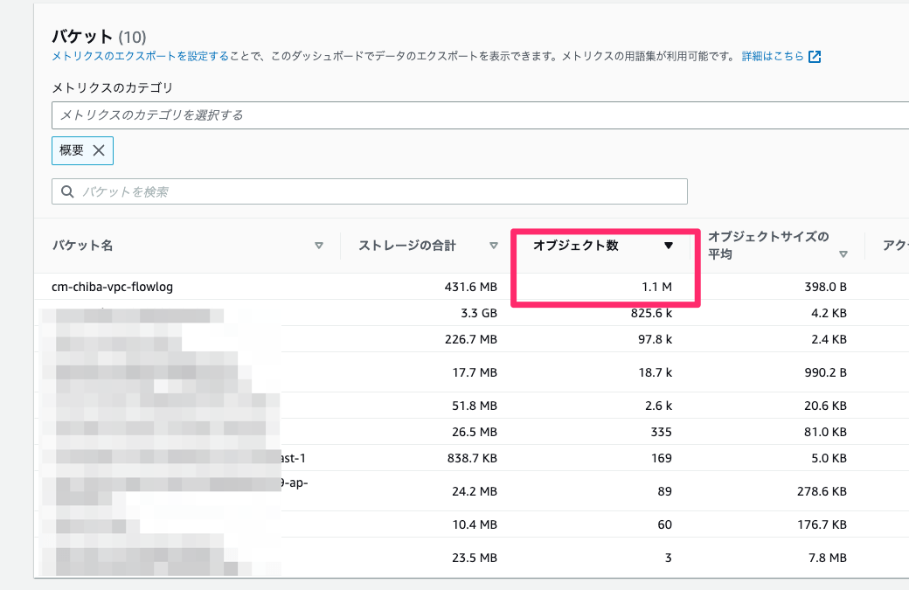Expand sorting options on オブジェクトサイズの平均 column
The width and height of the screenshot is (909, 590).
844,253
